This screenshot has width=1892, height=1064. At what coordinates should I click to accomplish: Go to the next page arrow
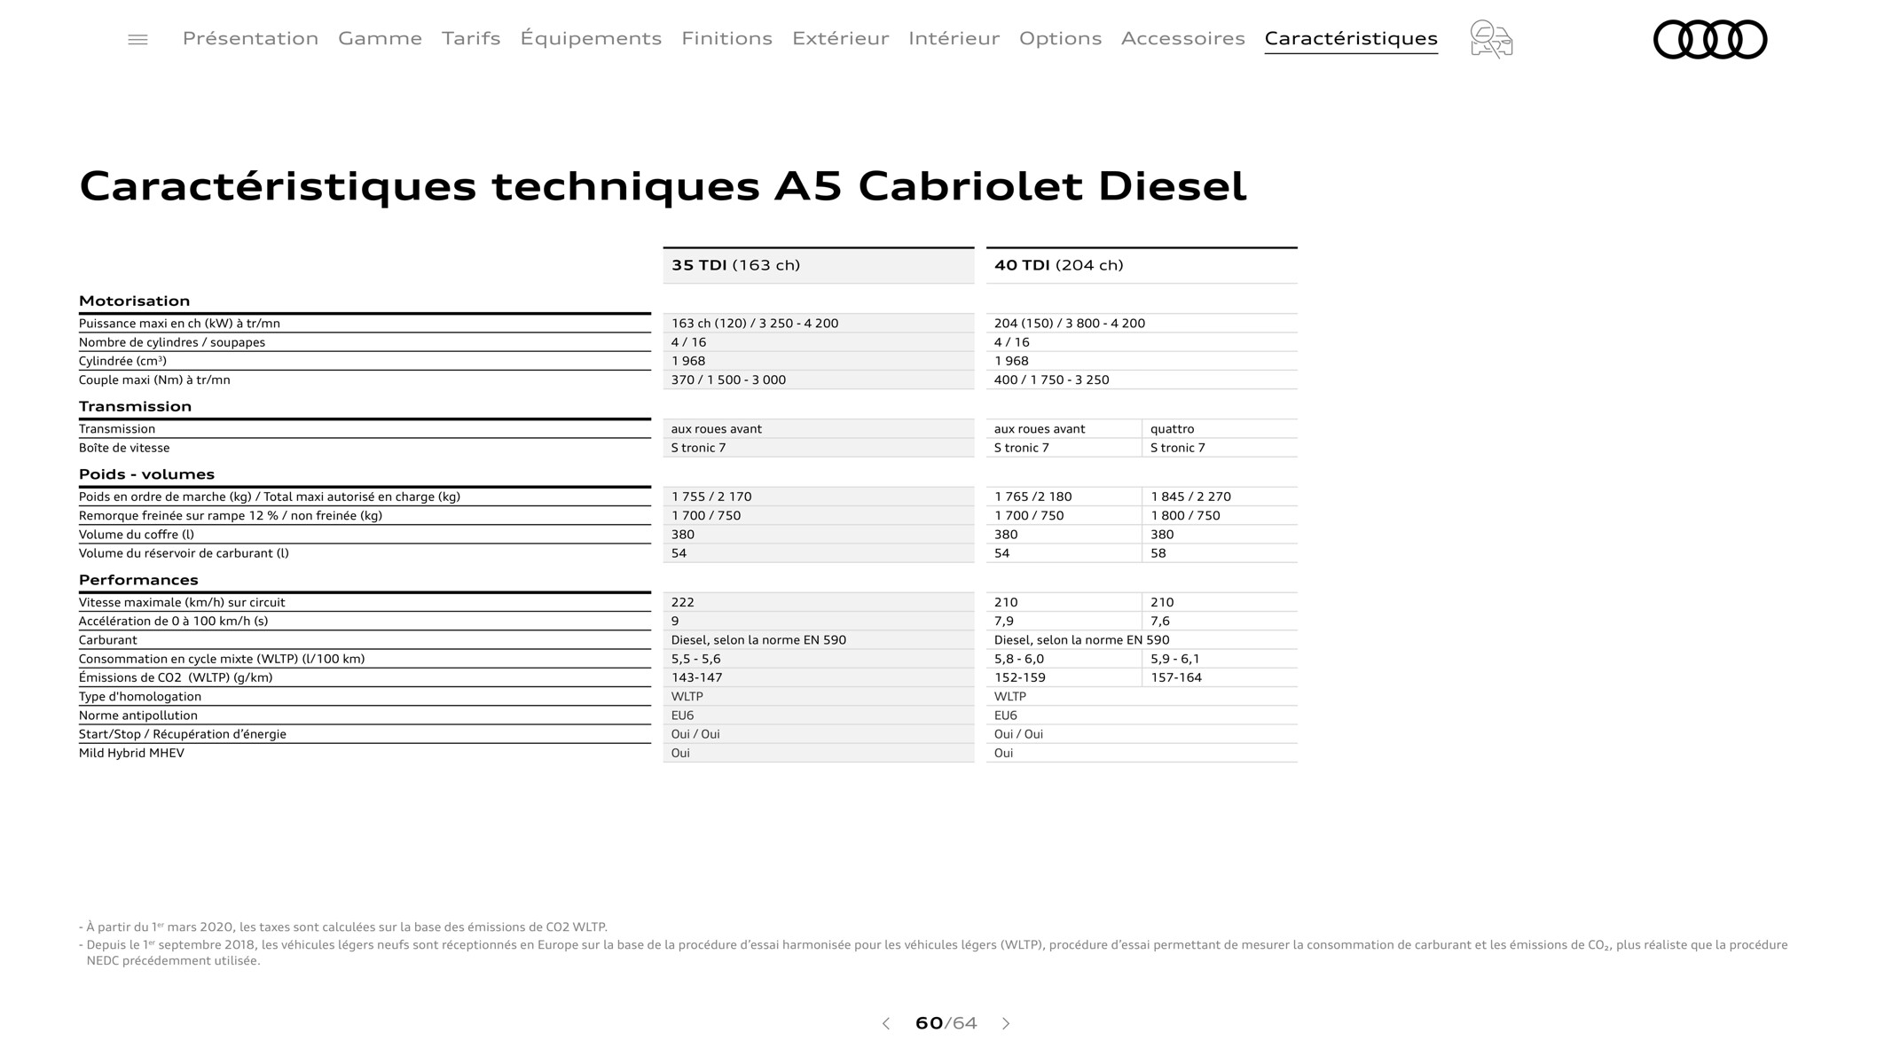pos(1006,1023)
